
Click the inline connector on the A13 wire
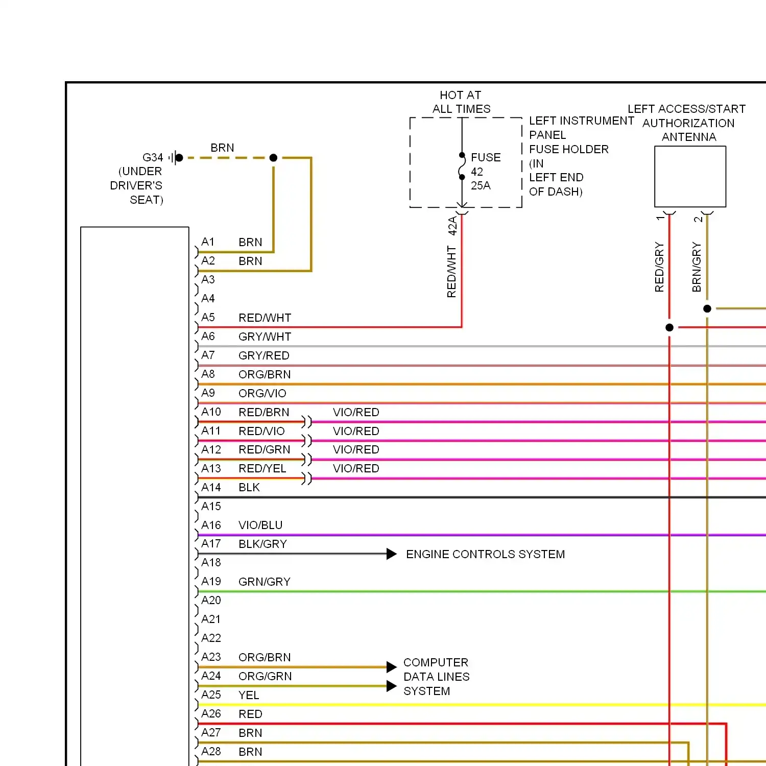click(x=306, y=478)
